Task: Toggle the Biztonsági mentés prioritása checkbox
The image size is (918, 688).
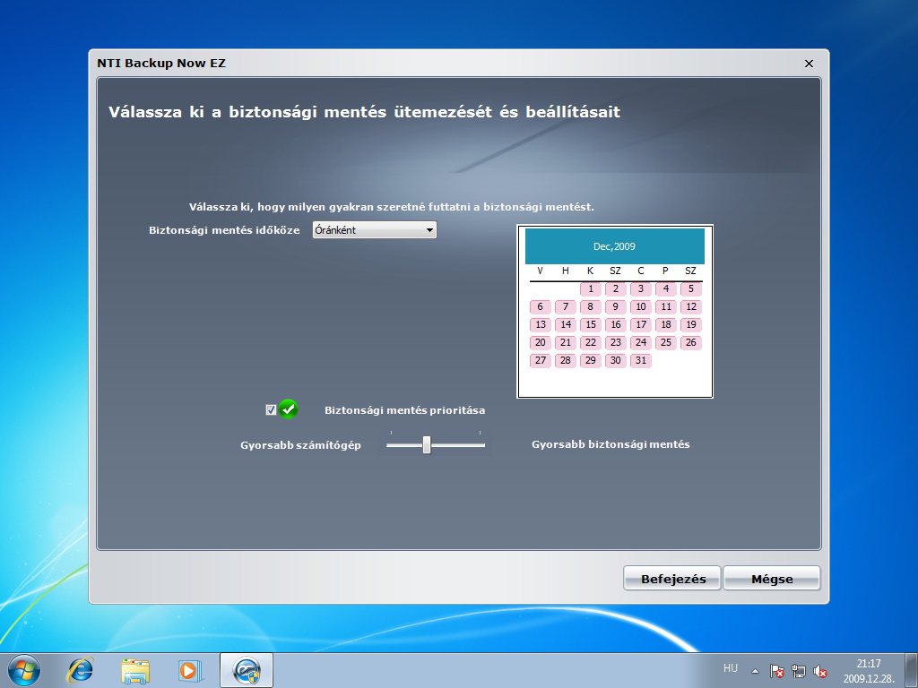Action: coord(271,409)
